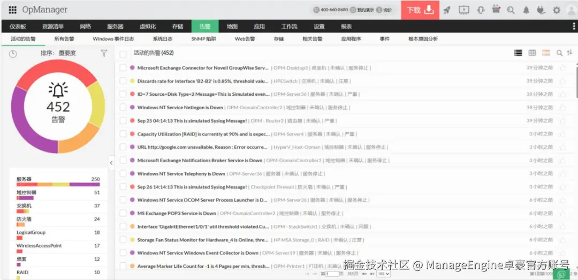Select all alarms with the header checkbox
This screenshot has width=578, height=280.
pos(123,54)
